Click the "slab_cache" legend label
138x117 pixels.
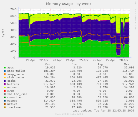[x=16, y=78]
